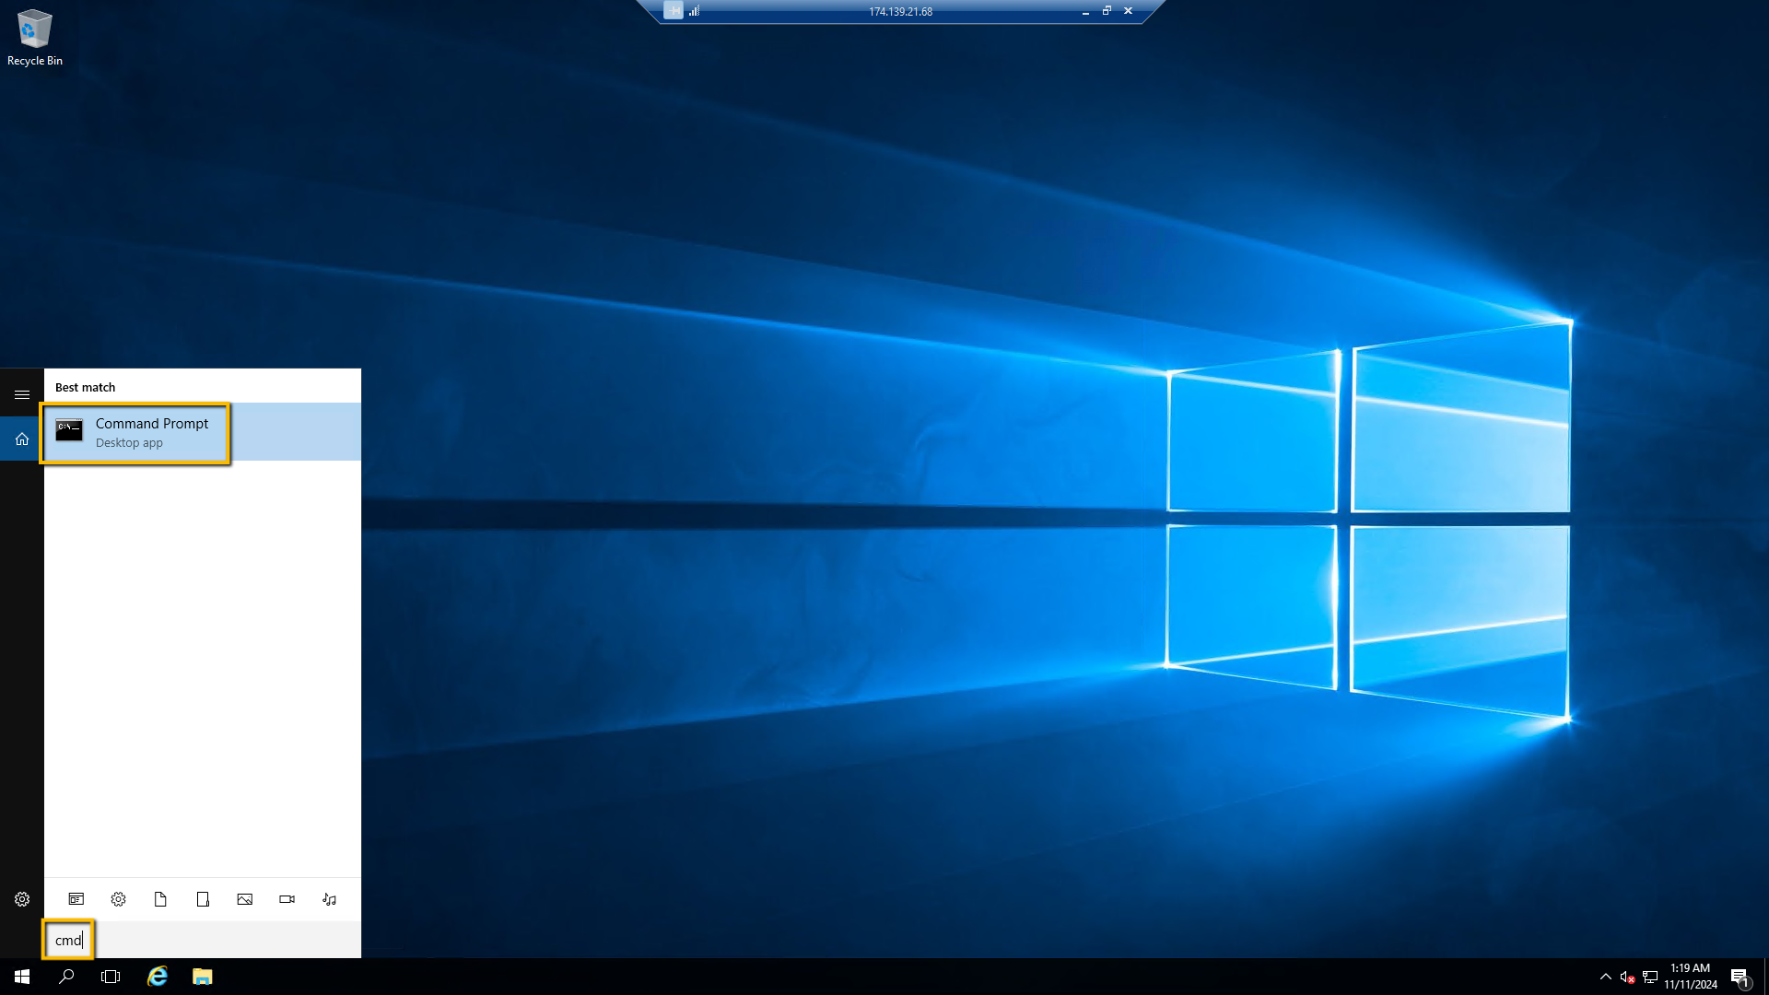Expand the hamburger menu in search panel
The image size is (1769, 995).
click(x=22, y=394)
